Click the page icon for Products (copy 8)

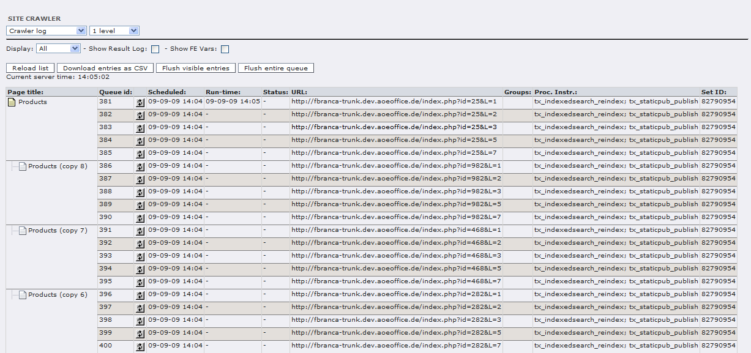(23, 166)
